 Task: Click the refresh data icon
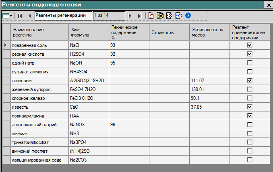click(x=179, y=16)
